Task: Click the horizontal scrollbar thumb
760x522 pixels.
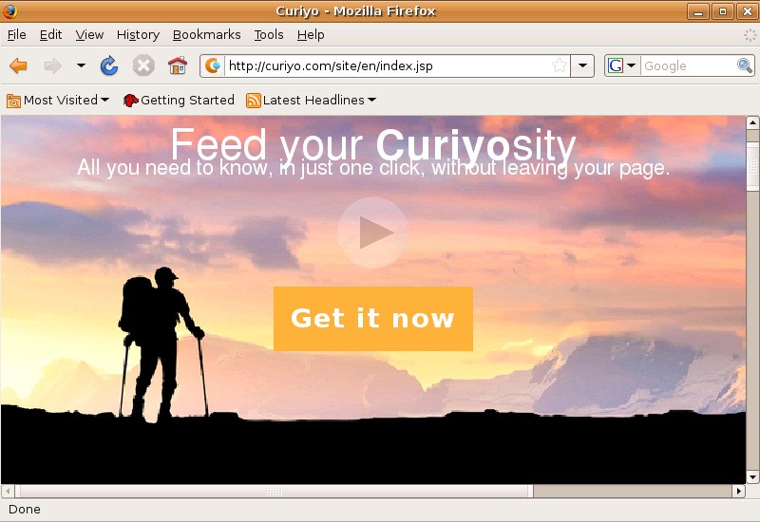Action: [x=274, y=491]
